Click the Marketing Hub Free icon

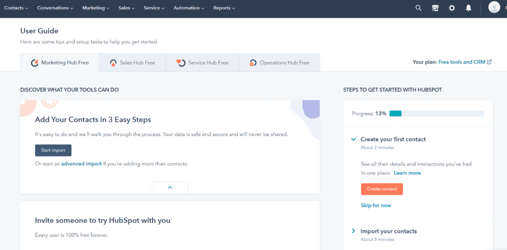(x=35, y=63)
